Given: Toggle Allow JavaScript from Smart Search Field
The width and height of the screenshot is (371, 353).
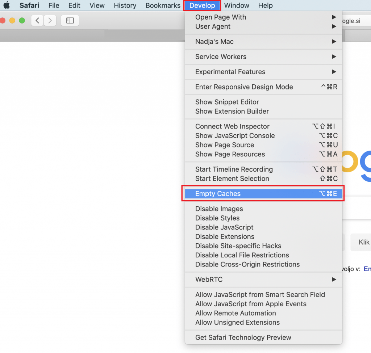Looking at the screenshot, I should (x=264, y=295).
